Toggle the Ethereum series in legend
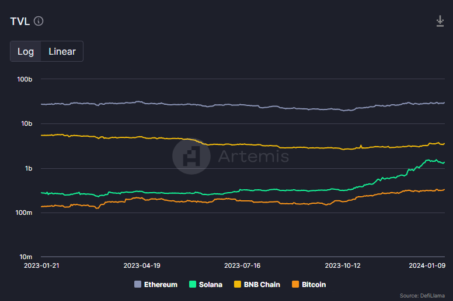This screenshot has height=301, width=453. point(156,285)
